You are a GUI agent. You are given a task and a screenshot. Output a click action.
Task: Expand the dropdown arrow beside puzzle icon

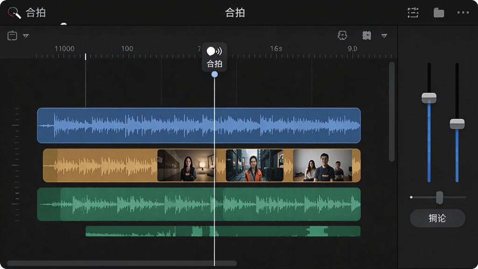click(x=384, y=36)
